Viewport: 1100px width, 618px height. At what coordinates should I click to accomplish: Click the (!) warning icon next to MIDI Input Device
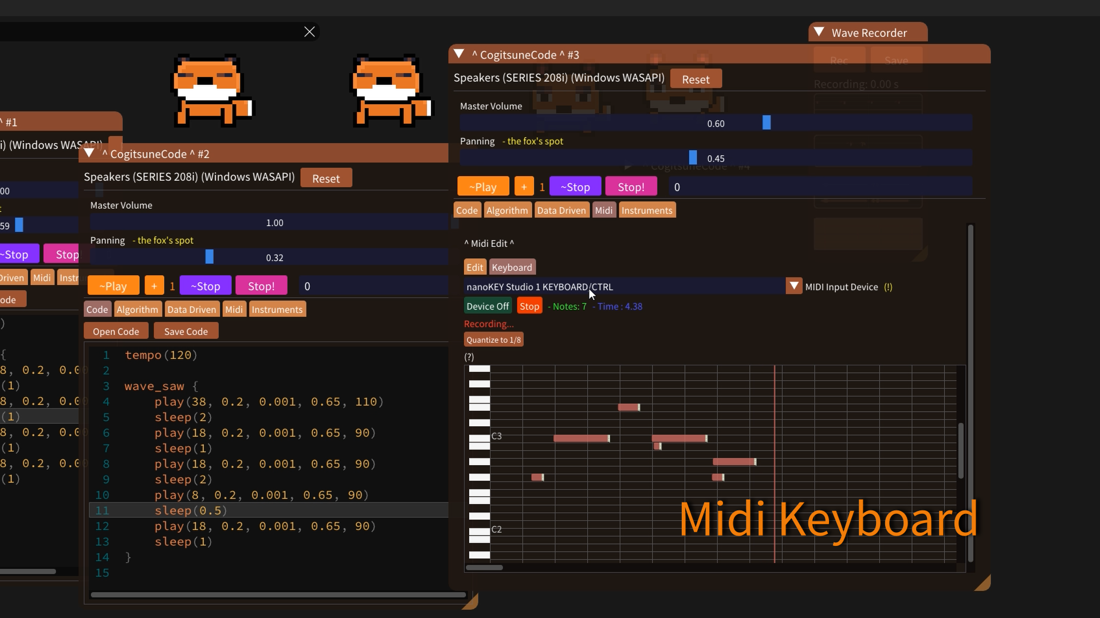coord(889,287)
